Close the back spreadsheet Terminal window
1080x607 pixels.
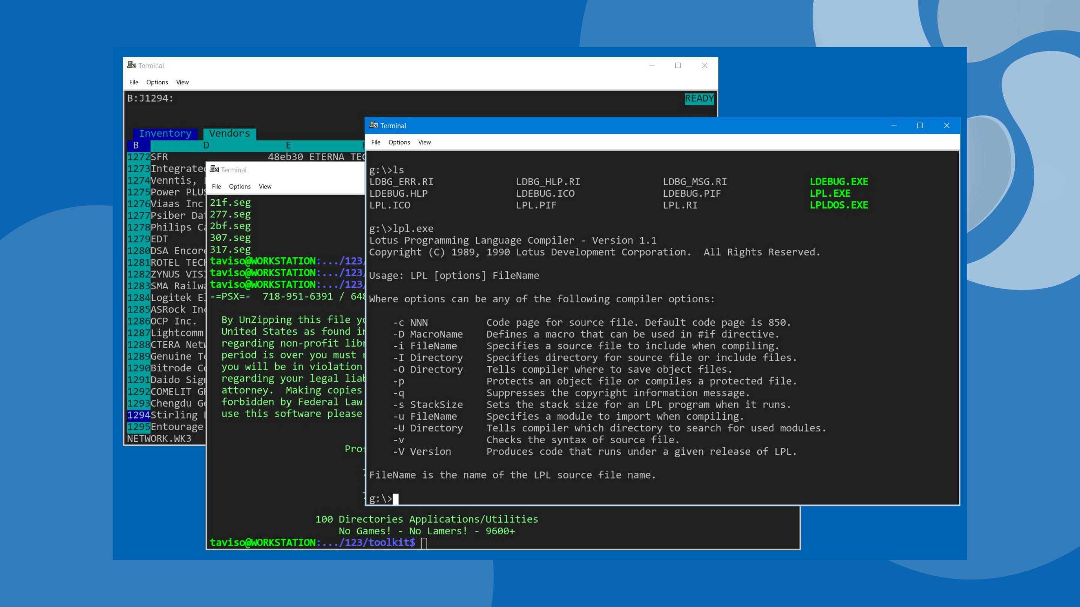tap(704, 65)
